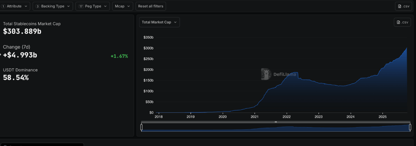The image size is (416, 146).
Task: Click the DefiLlama logo watermark on chart
Action: point(266,74)
